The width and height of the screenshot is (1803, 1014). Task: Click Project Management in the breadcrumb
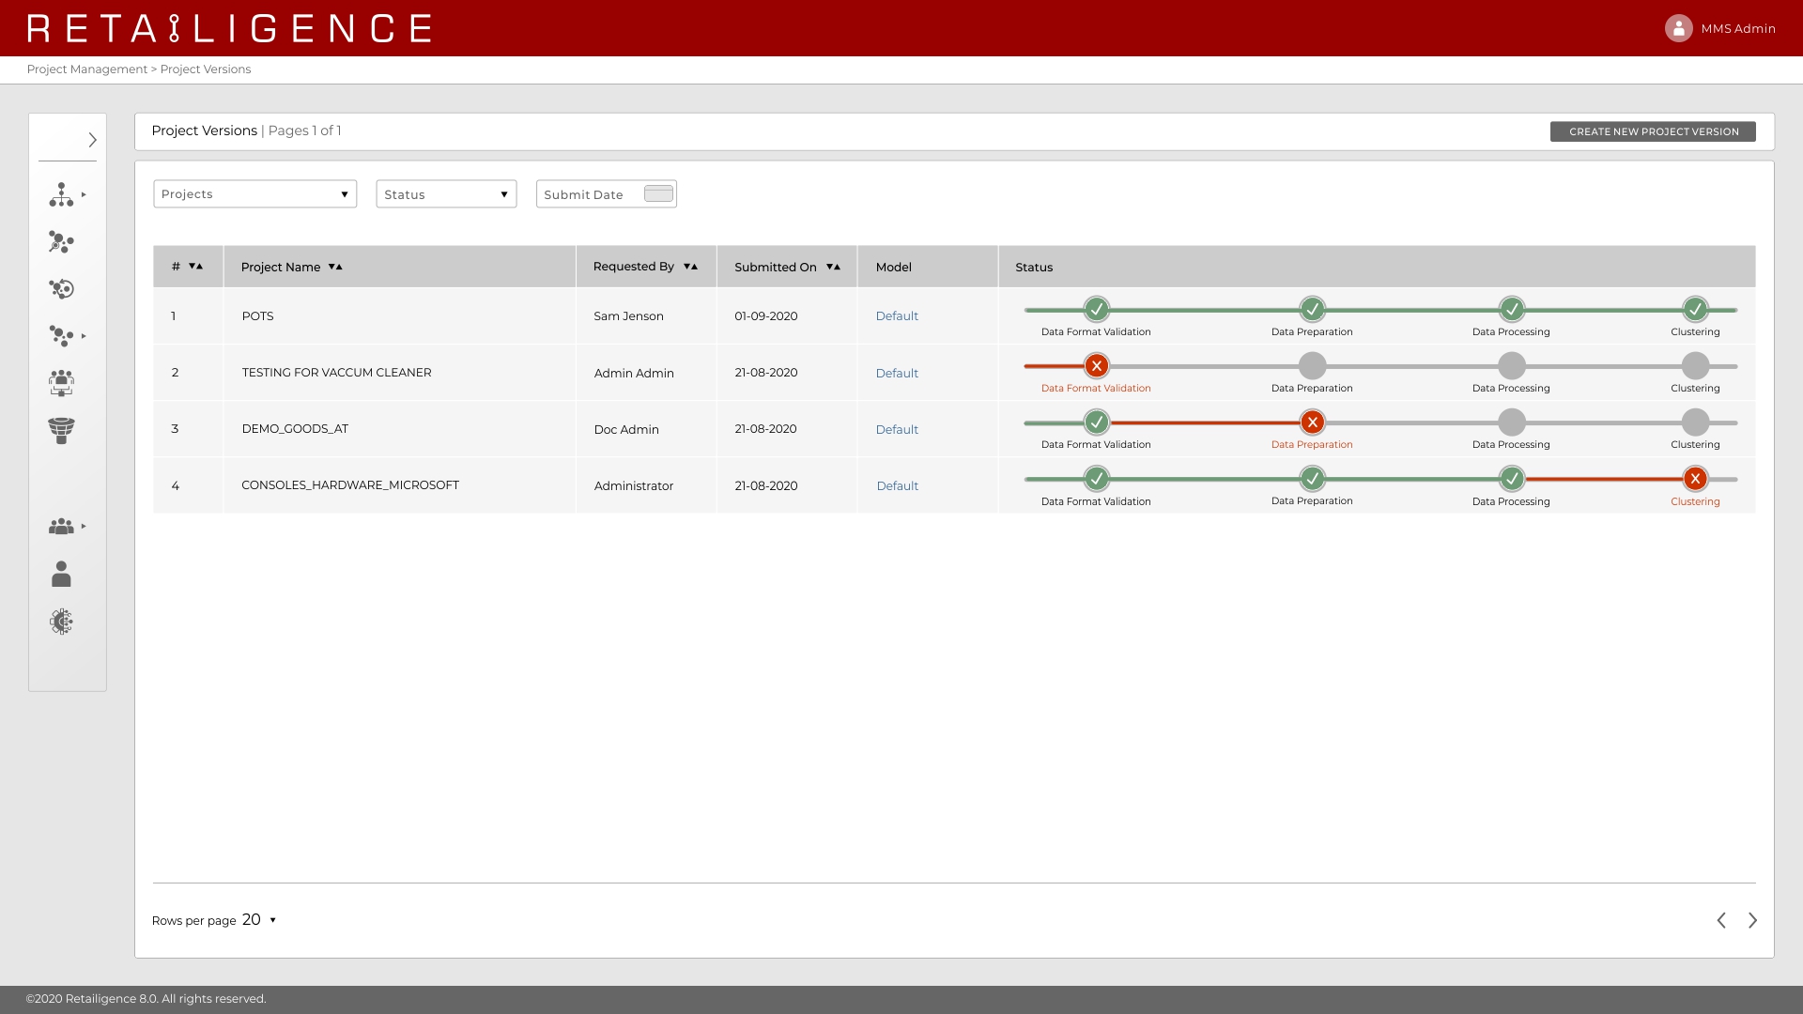click(x=86, y=69)
